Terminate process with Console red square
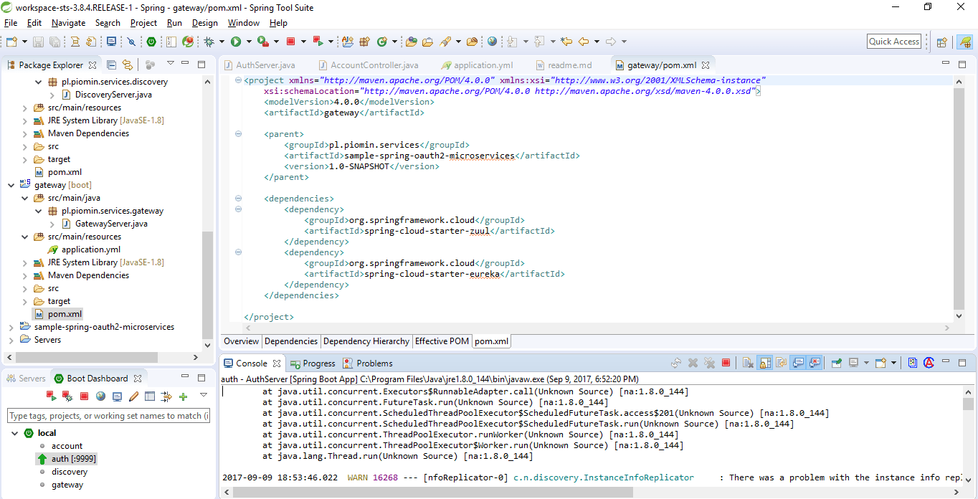The width and height of the screenshot is (978, 499). coord(726,363)
